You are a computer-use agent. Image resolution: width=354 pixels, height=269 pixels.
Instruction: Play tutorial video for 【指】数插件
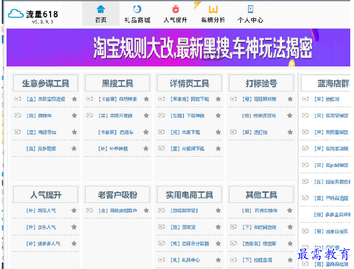coord(18,116)
